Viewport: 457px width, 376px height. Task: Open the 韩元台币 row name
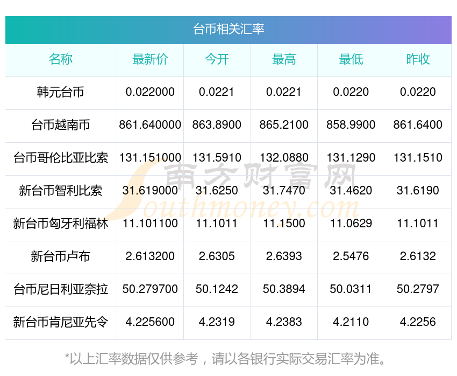click(x=61, y=92)
